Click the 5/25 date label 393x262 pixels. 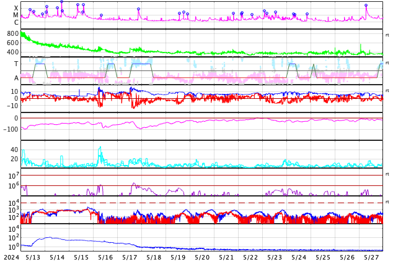pos(323,258)
